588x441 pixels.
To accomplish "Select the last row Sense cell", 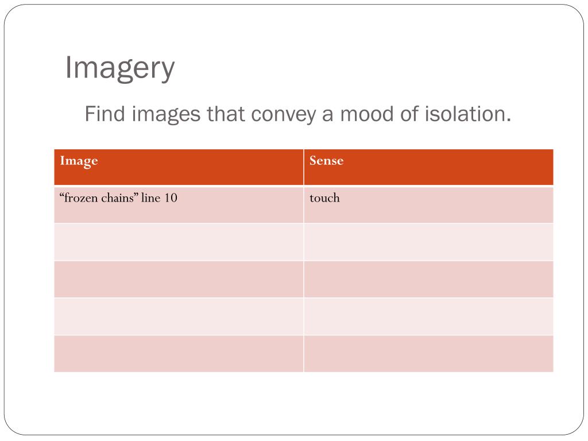I will (428, 354).
